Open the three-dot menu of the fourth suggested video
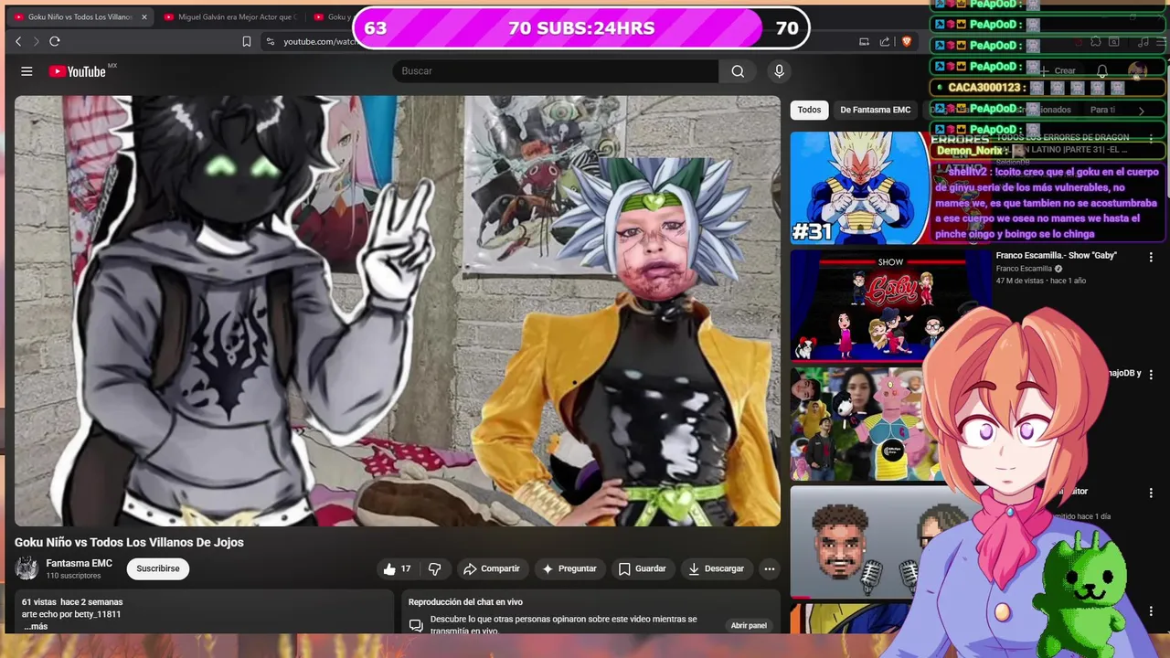1170x658 pixels. (1151, 493)
